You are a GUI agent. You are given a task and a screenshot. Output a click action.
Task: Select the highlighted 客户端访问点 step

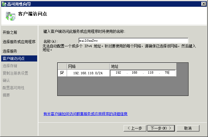(19, 58)
